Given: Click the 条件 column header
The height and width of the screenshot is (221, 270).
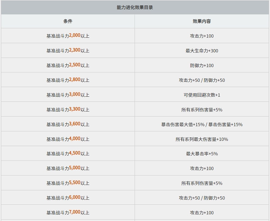Looking at the screenshot, I should 68,21.
